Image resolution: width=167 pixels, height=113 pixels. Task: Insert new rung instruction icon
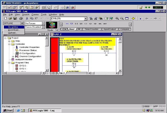(67, 24)
